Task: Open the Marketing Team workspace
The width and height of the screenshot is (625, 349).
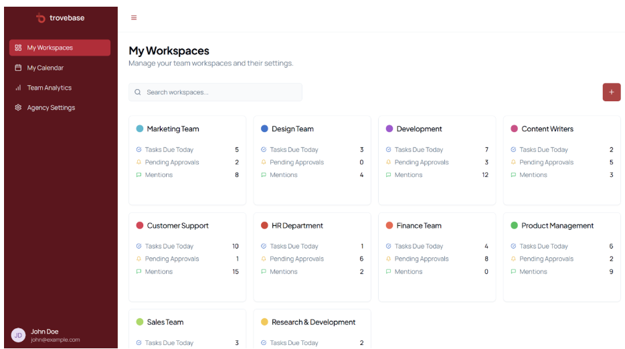Action: [187, 160]
